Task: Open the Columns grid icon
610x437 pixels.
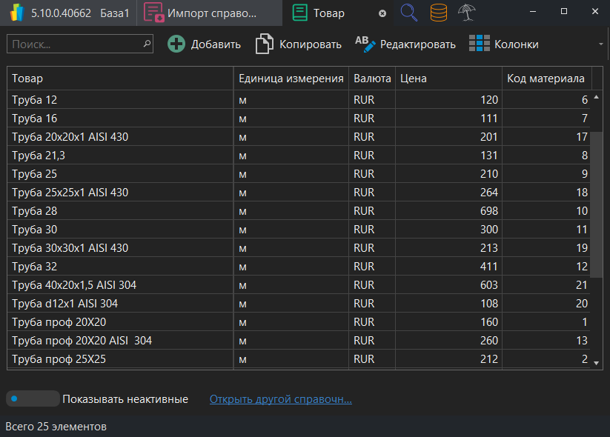Action: click(x=480, y=44)
